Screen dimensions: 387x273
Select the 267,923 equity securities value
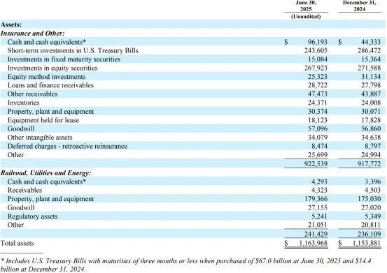point(316,68)
